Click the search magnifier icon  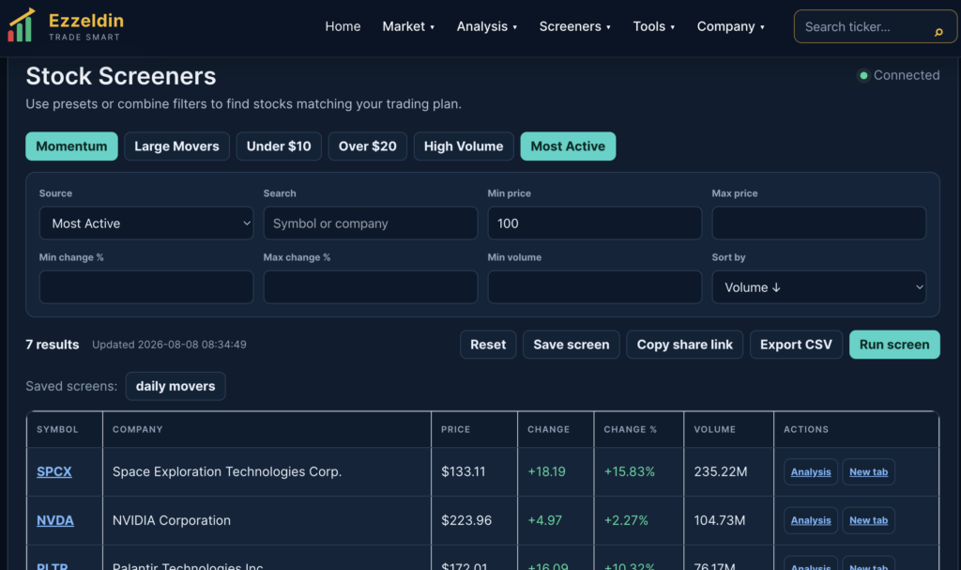click(938, 31)
